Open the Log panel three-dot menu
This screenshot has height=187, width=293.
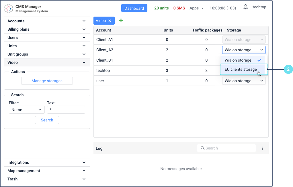coord(262,148)
